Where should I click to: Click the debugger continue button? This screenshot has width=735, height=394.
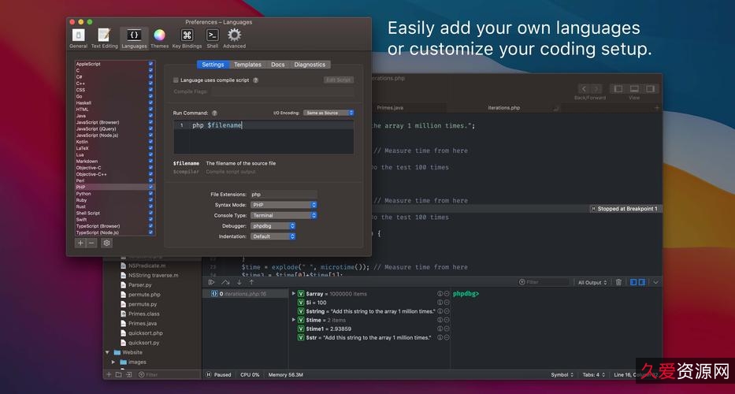click(211, 282)
